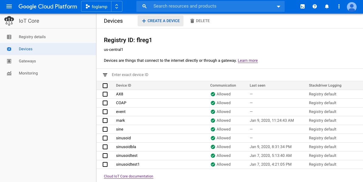363x182 pixels.
Task: Click the Monitoring chart icon
Action: [9, 73]
